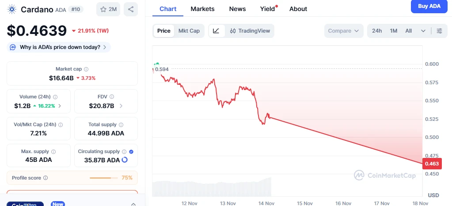Show Market cap info tooltip icon
The image size is (452, 206).
coord(86,69)
